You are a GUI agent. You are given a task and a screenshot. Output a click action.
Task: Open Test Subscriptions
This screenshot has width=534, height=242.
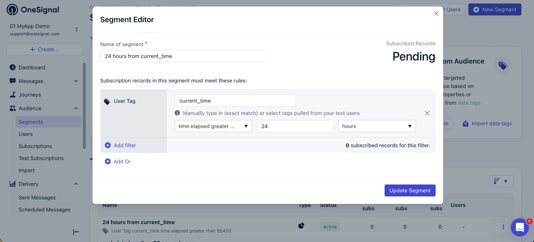click(41, 158)
